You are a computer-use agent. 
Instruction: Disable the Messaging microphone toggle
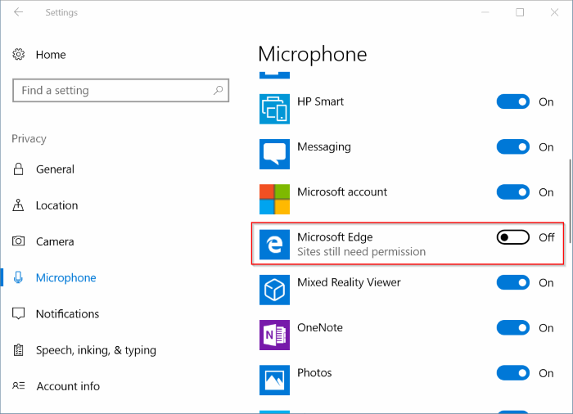pyautogui.click(x=512, y=147)
